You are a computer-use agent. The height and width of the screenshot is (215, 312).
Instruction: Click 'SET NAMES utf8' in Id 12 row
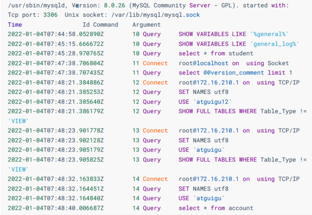203,92
